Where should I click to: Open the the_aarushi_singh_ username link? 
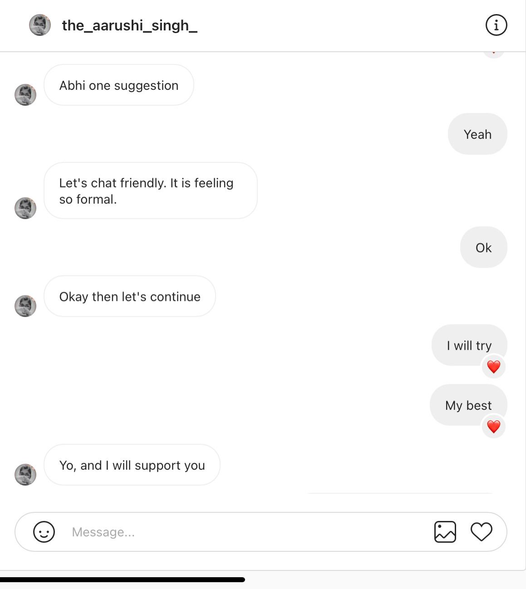click(x=129, y=25)
